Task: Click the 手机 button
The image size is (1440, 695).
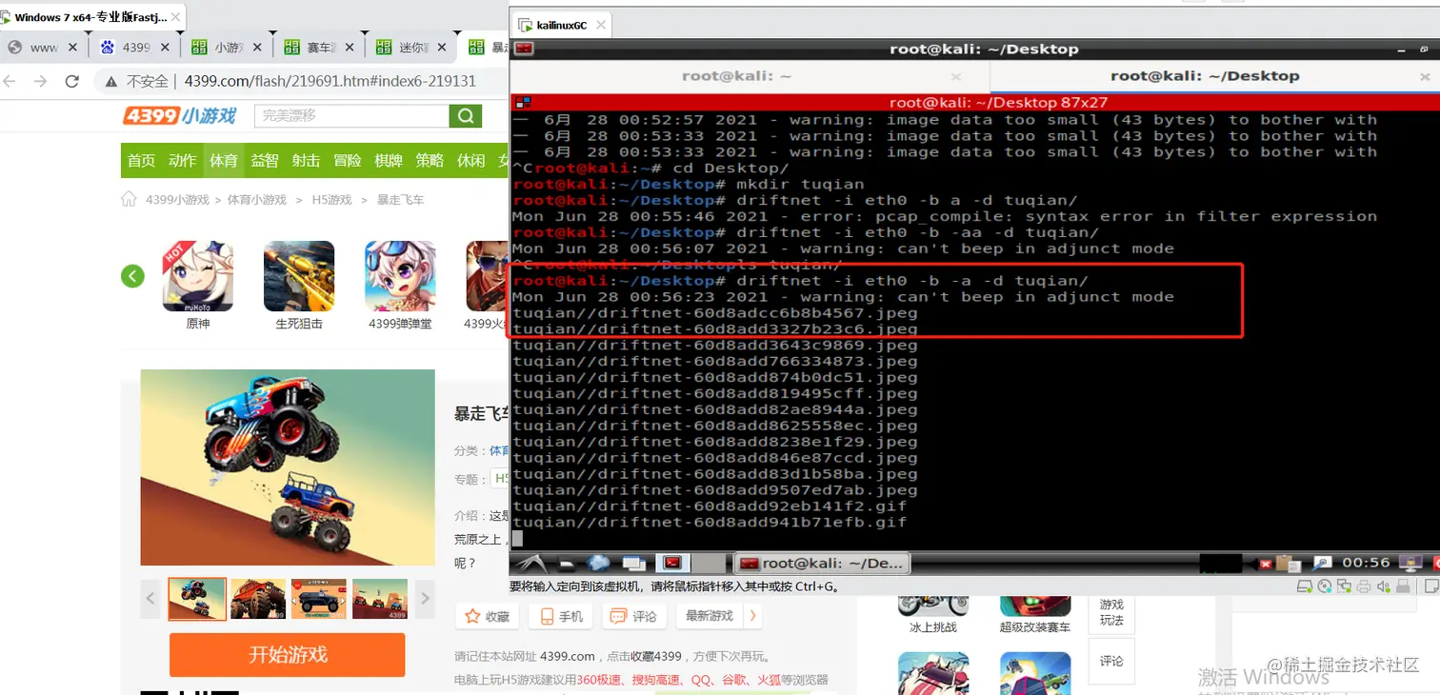Action: pos(561,616)
